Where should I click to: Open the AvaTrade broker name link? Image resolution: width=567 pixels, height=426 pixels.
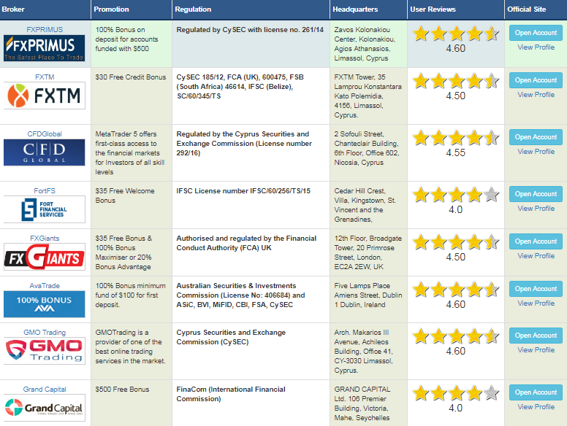pos(45,285)
